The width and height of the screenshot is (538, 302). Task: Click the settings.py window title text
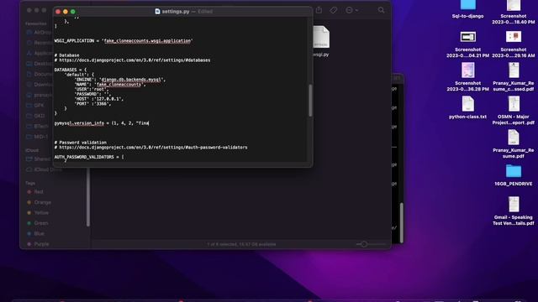(x=176, y=11)
